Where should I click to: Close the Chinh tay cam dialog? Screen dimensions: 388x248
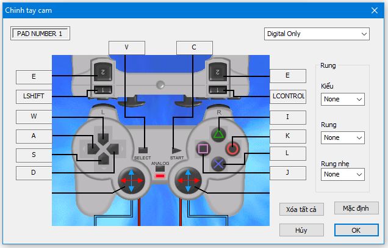coord(375,10)
